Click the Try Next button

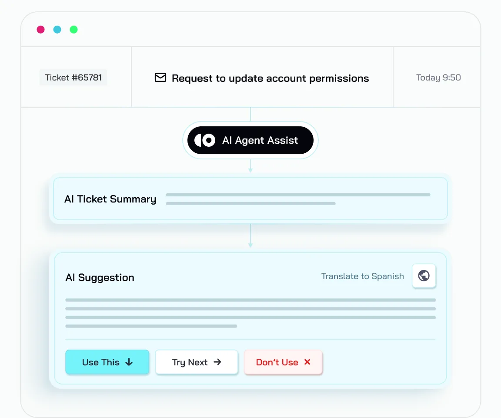(x=197, y=362)
